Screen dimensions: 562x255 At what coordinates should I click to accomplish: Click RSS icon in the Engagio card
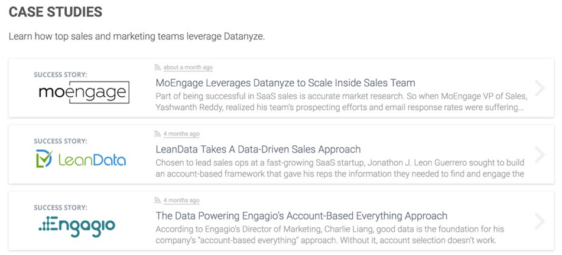[157, 201]
